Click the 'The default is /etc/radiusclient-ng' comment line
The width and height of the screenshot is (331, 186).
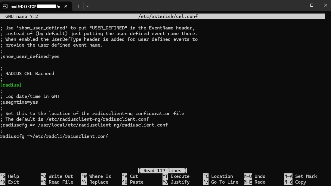(75, 119)
